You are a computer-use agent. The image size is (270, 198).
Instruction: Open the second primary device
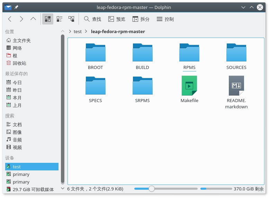click(32, 182)
